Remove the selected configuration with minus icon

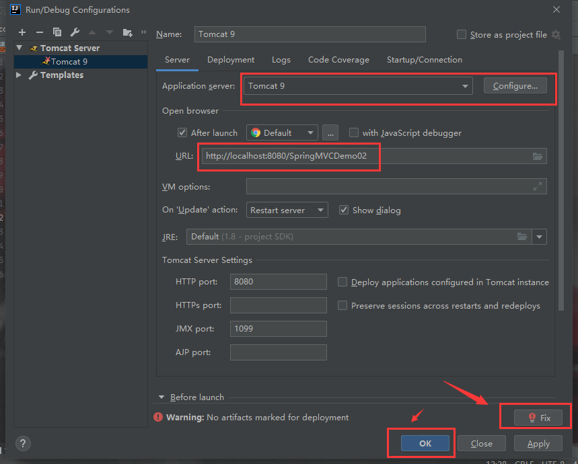40,32
